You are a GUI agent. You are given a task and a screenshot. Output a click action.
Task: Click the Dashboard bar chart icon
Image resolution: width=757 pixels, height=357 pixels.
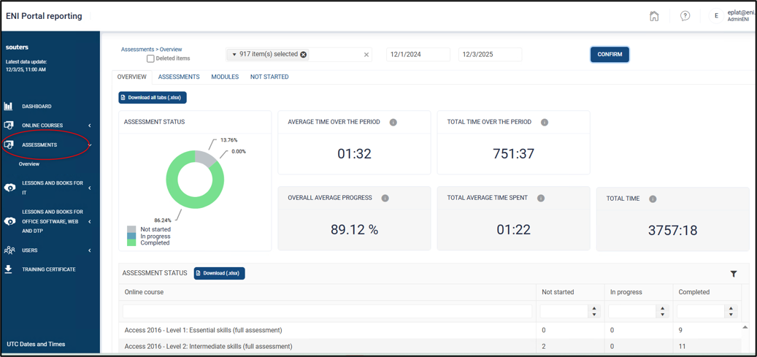[x=9, y=107]
